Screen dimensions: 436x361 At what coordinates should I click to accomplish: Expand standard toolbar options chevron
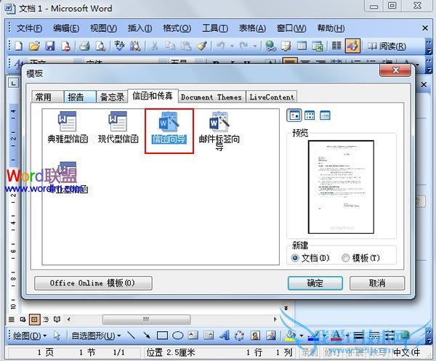coord(429,46)
